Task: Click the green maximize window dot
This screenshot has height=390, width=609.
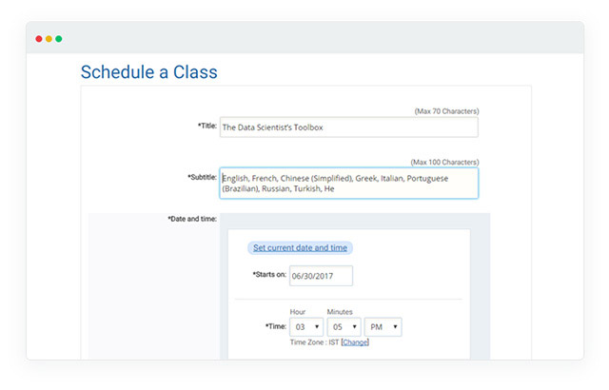Action: 59,39
